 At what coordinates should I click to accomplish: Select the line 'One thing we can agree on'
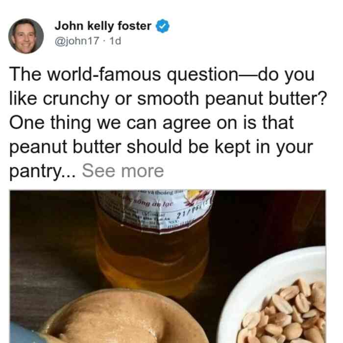(x=151, y=122)
